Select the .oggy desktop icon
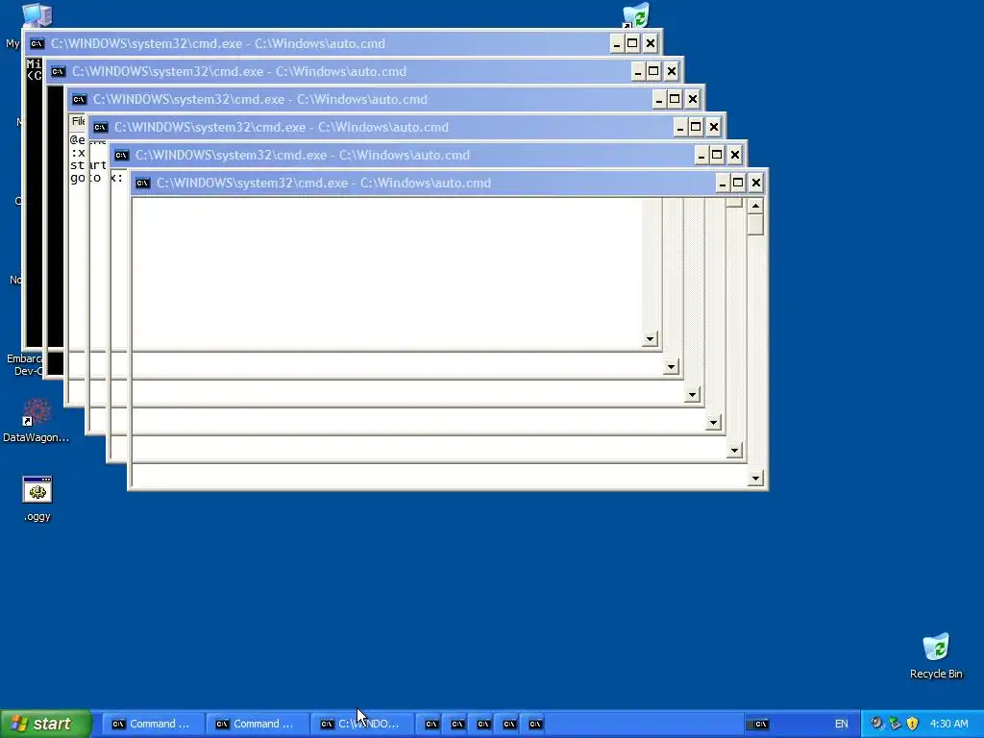 coord(37,499)
